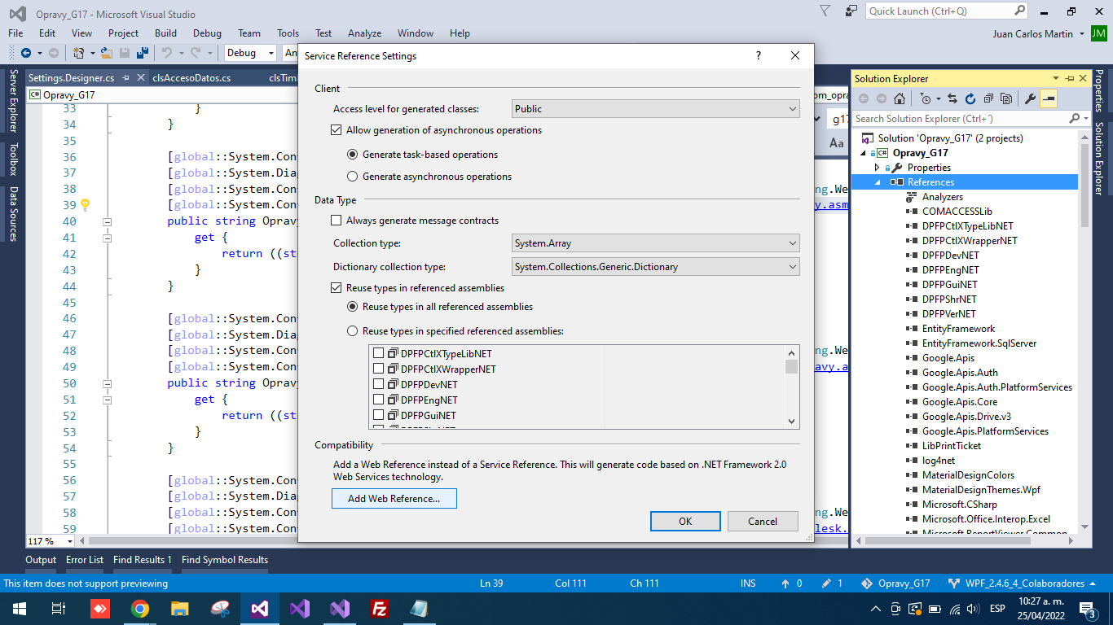Click notifications filter flag icon in title bar

pos(825,11)
